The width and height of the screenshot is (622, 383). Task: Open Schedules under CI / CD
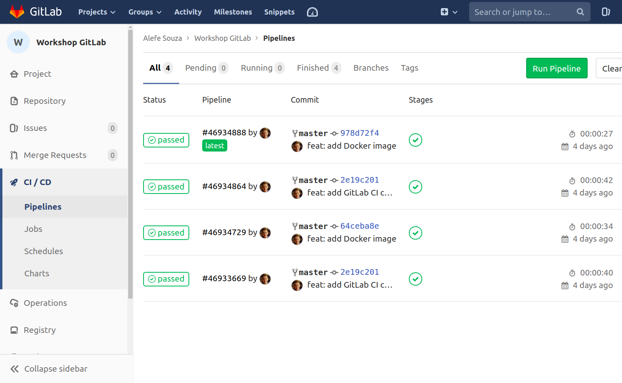(44, 251)
